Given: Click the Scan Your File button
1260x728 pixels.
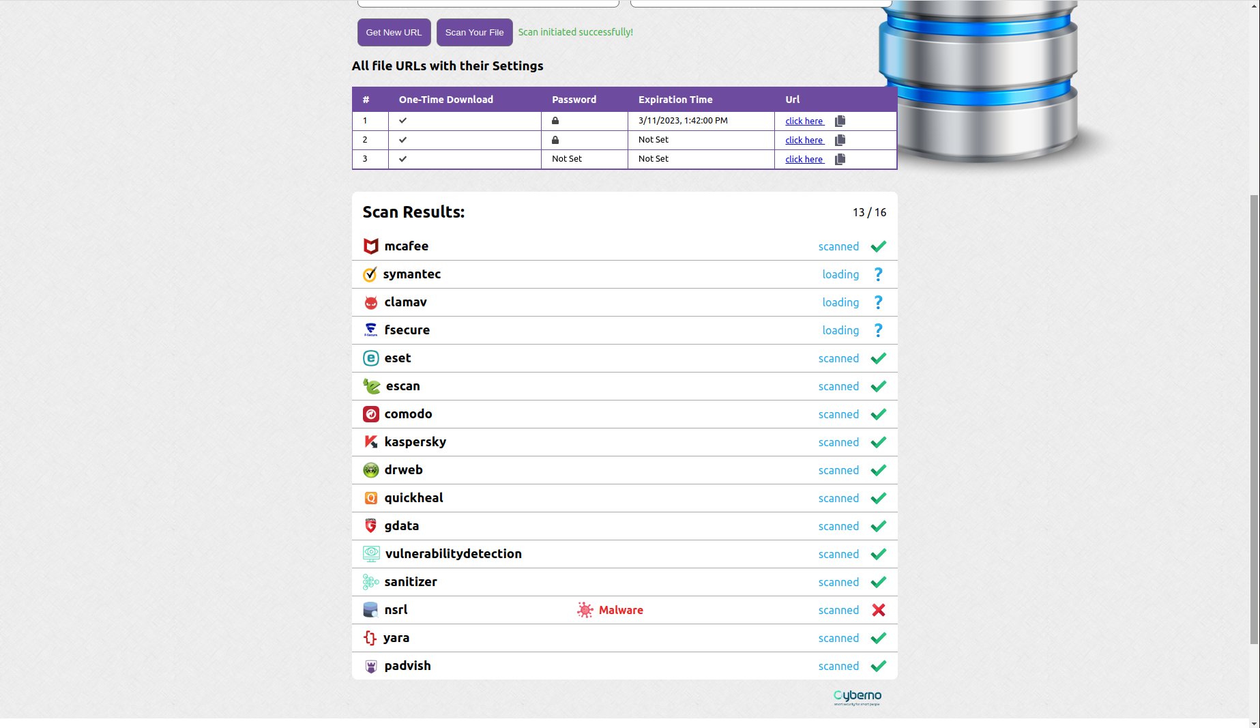Looking at the screenshot, I should click(x=474, y=32).
